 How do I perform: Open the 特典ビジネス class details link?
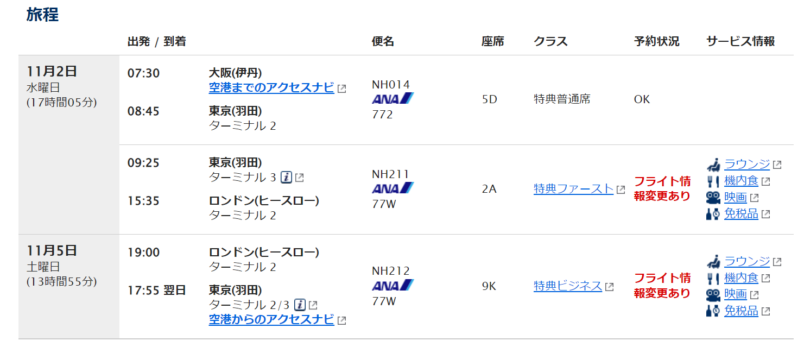(x=567, y=286)
